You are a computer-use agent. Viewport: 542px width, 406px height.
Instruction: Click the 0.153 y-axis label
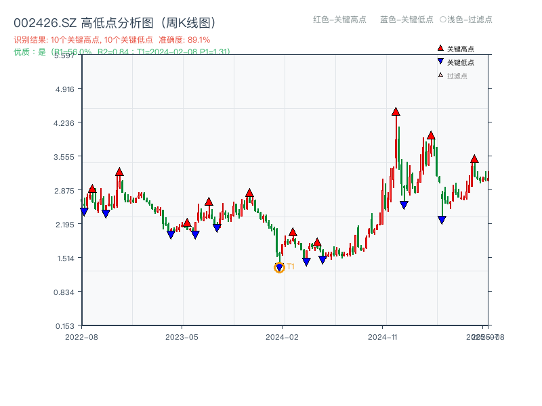point(64,326)
